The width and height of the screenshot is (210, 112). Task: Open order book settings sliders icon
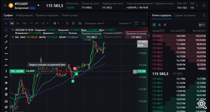[204, 15]
